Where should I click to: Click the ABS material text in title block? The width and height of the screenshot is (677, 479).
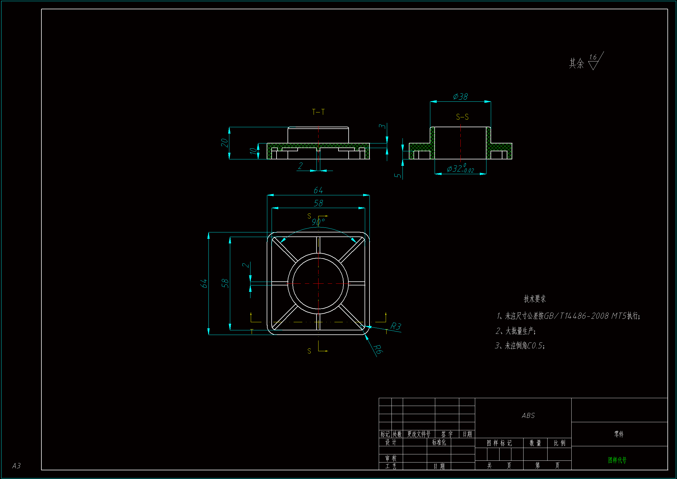pyautogui.click(x=528, y=416)
